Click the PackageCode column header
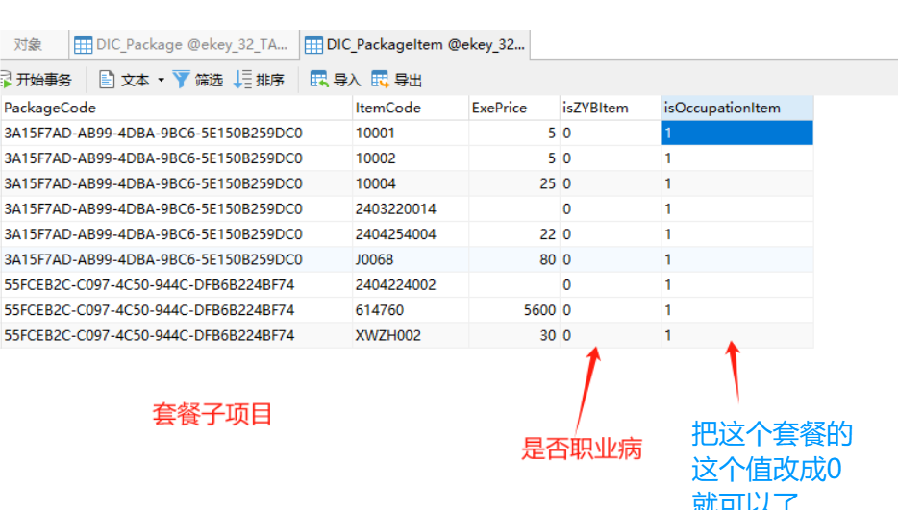898x510 pixels. 176,108
